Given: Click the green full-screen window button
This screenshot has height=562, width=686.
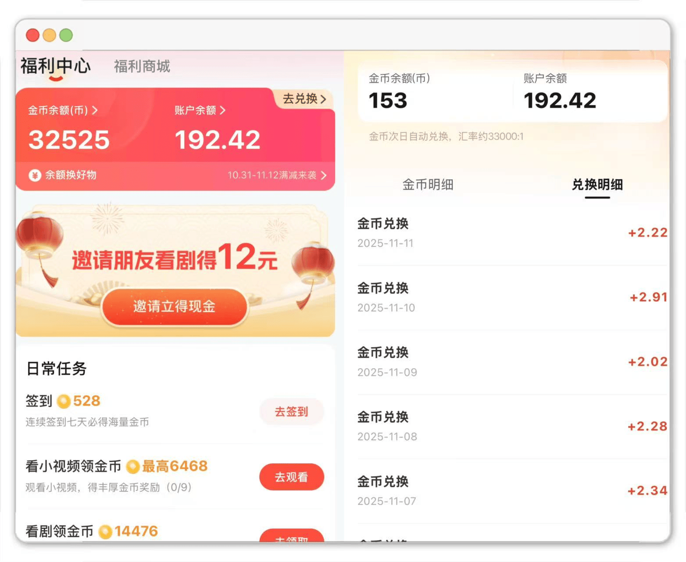Looking at the screenshot, I should pos(65,35).
